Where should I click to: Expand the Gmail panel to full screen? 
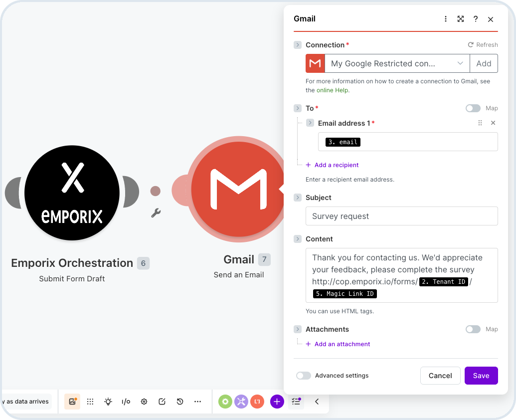(x=461, y=19)
